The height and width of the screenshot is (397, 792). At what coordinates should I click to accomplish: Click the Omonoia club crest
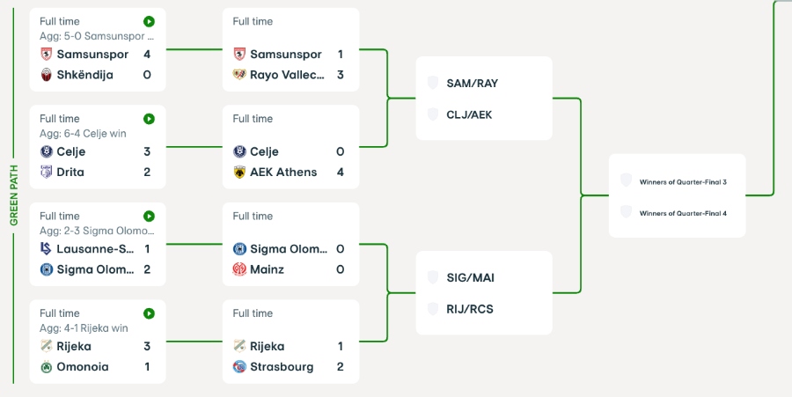[47, 367]
